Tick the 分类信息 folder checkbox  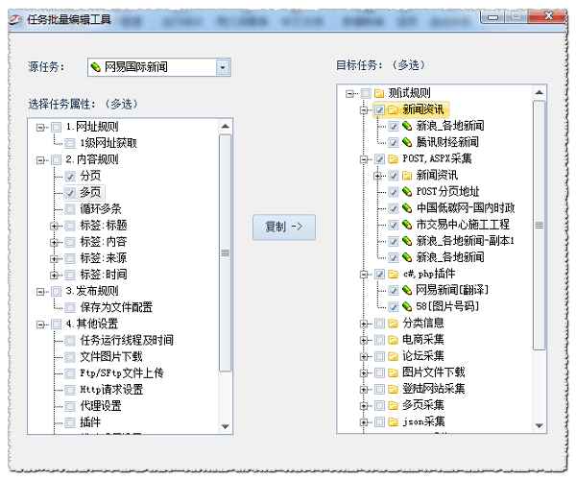point(379,323)
